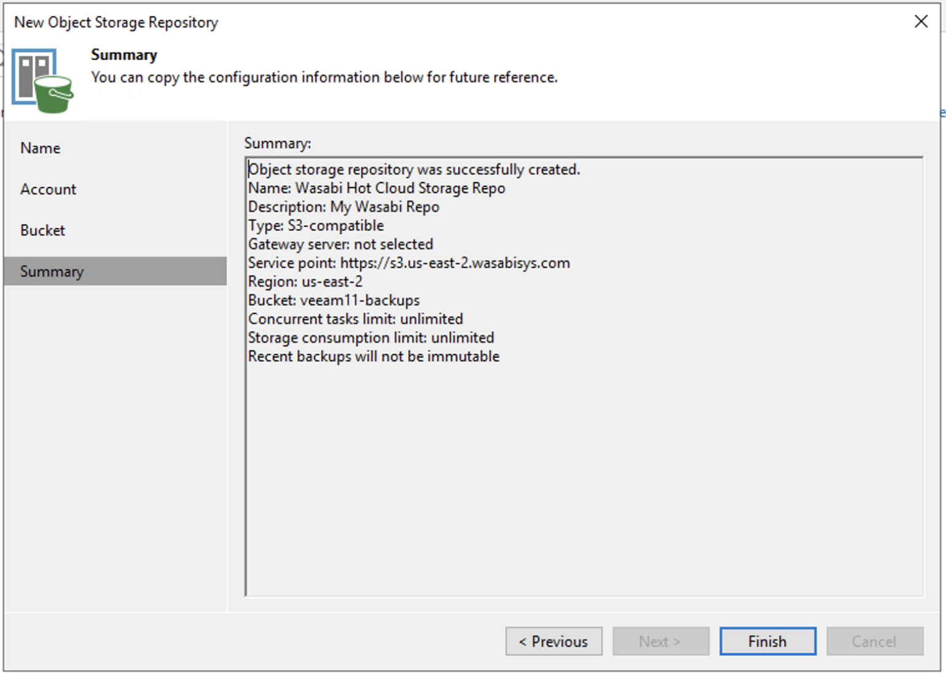Click the 'Name: Wasabi Hot Cloud Storage Repo' line
The height and width of the screenshot is (676, 946).
coord(377,188)
